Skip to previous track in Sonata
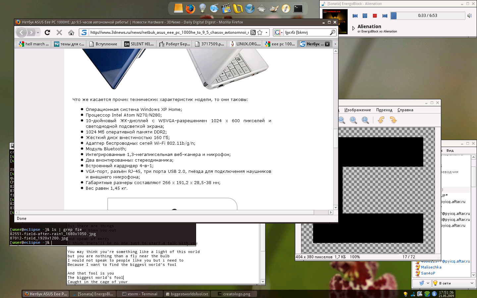 pyautogui.click(x=355, y=16)
